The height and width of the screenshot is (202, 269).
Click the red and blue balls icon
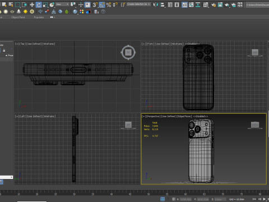click(x=47, y=12)
